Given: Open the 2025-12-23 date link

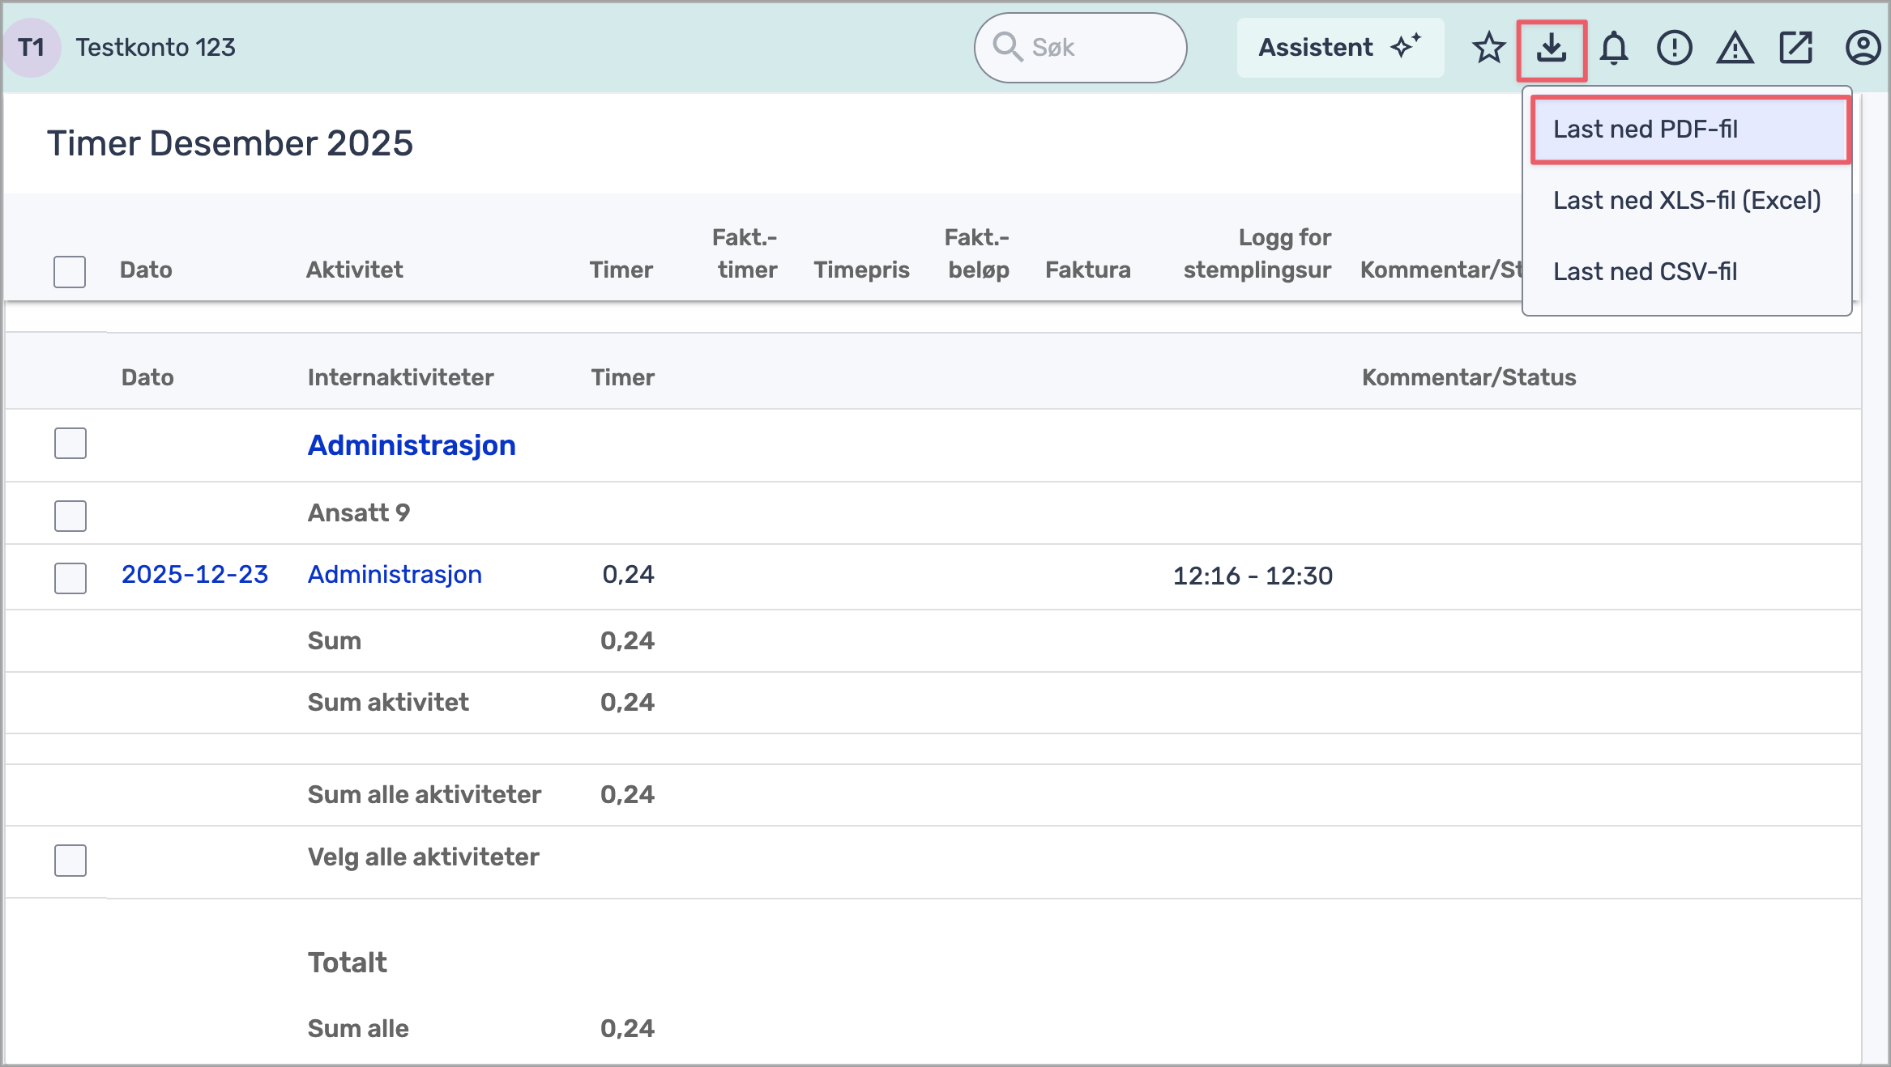Looking at the screenshot, I should click(x=194, y=575).
